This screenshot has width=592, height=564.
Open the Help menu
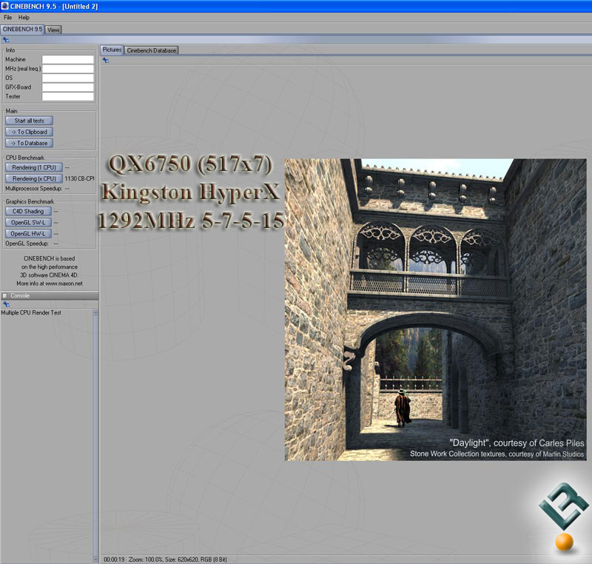point(24,17)
